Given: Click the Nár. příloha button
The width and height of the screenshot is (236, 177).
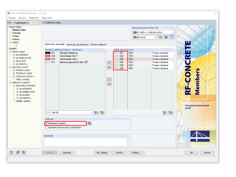Looking at the screenshot, I should tap(102, 152).
